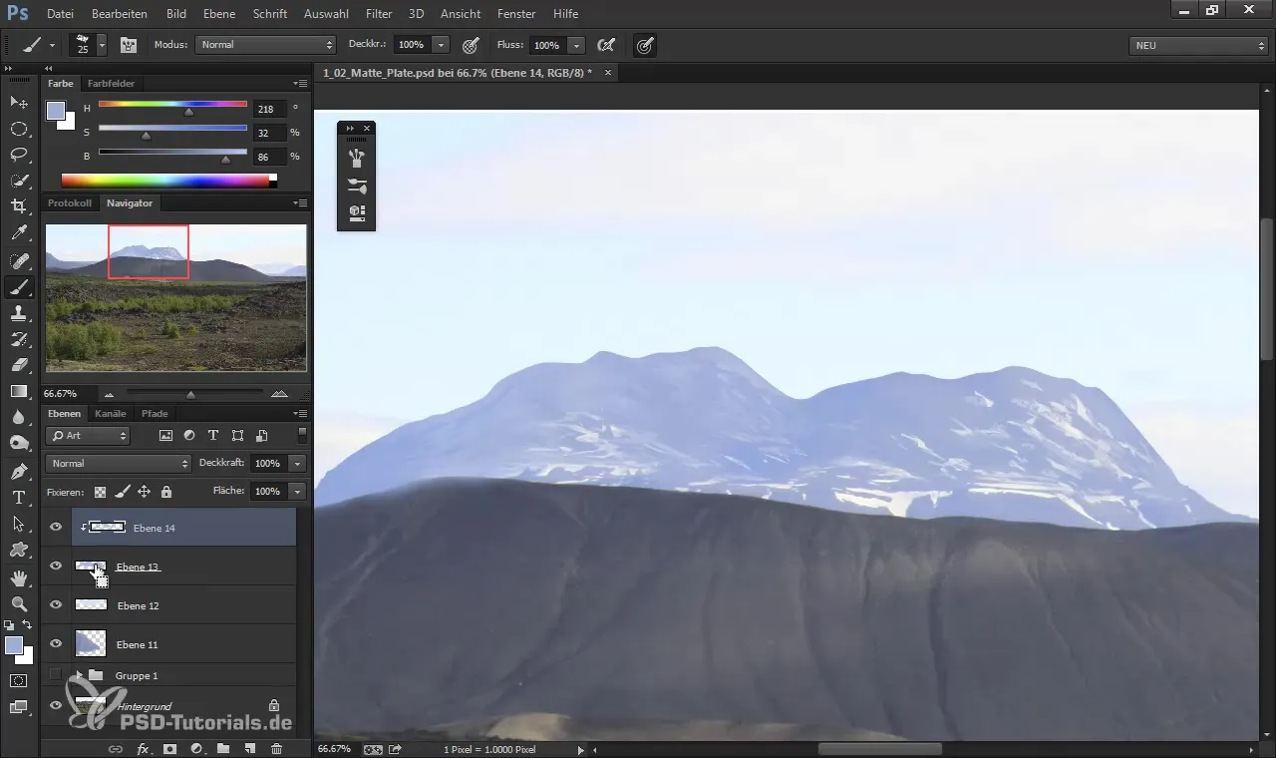The height and width of the screenshot is (758, 1276).
Task: Toggle pressure for size control
Action: pos(645,45)
